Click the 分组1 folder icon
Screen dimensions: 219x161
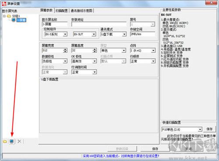(9, 16)
